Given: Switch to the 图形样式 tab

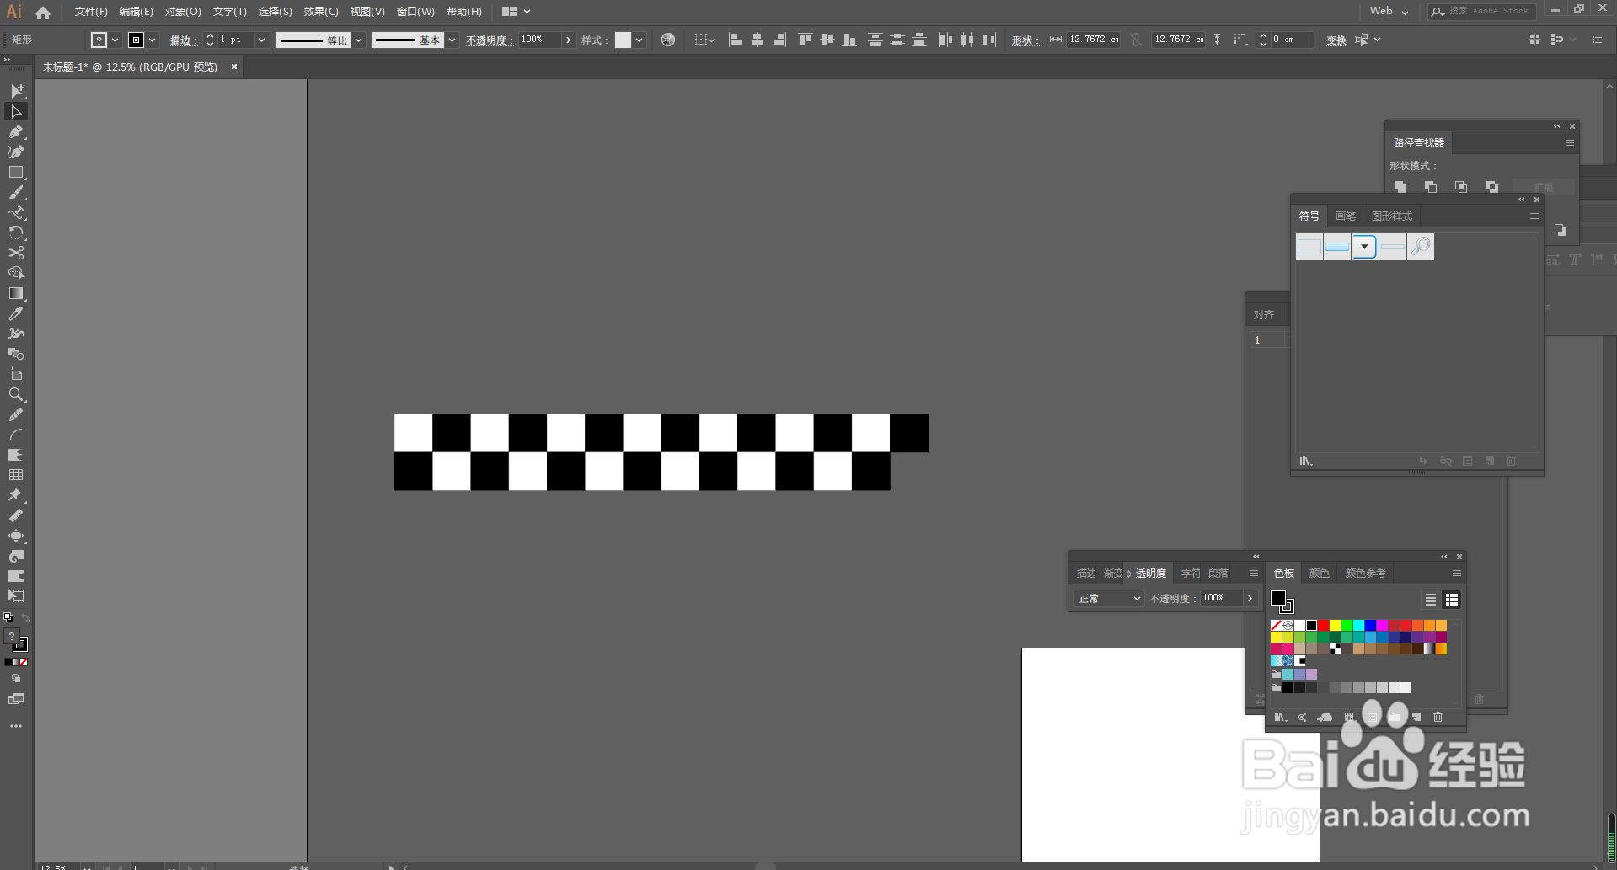Looking at the screenshot, I should coord(1392,216).
